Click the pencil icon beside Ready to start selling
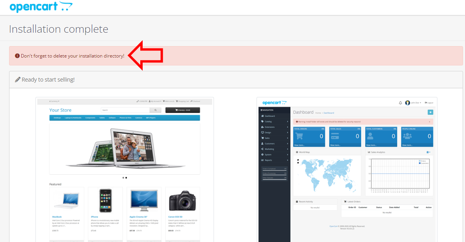This screenshot has width=465, height=242. 17,80
